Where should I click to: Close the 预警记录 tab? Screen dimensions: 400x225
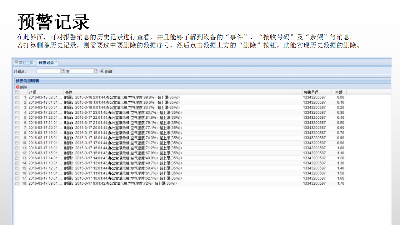pos(56,62)
